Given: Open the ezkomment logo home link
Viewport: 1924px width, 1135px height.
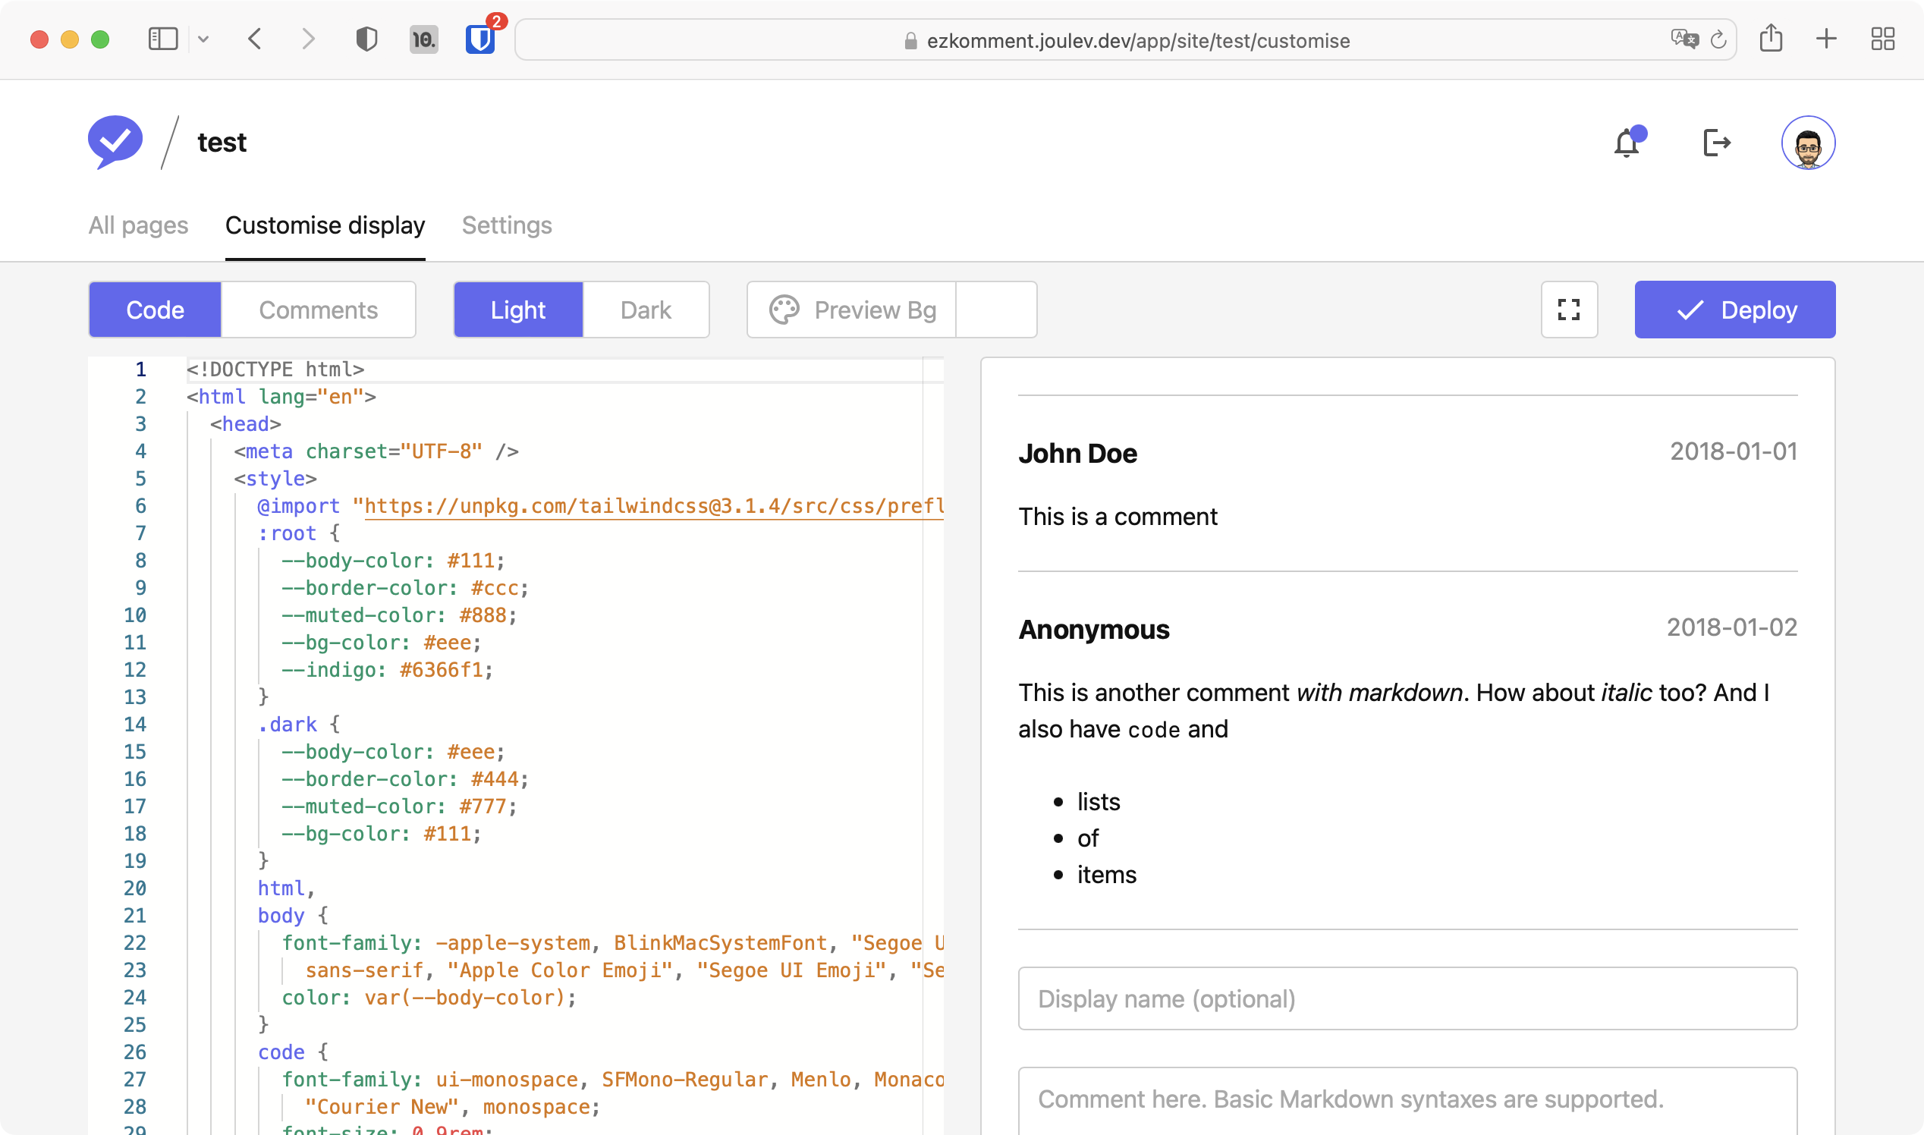Looking at the screenshot, I should coord(115,141).
